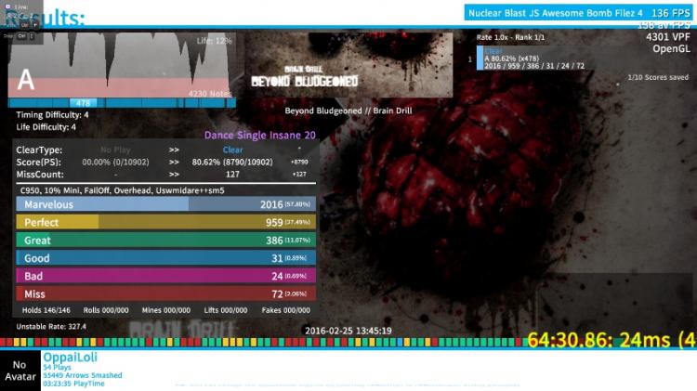This screenshot has height=391, width=697.
Task: Click the Miss judgment bar
Action: 165,293
